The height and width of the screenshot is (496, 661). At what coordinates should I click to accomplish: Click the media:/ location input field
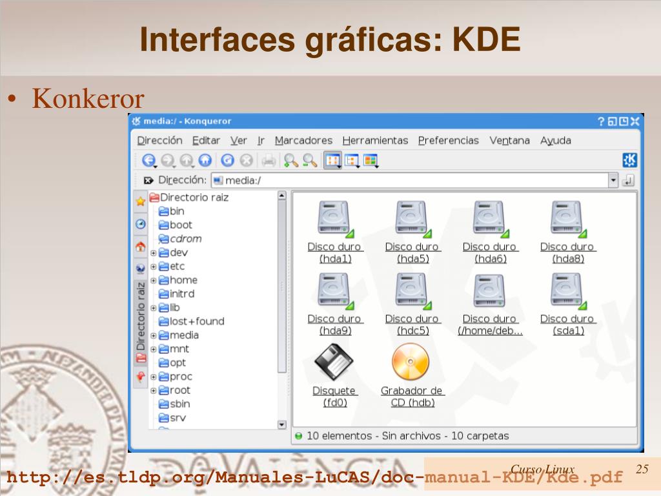pos(410,181)
